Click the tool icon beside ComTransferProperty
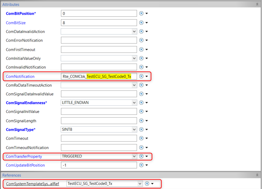 [141, 156]
